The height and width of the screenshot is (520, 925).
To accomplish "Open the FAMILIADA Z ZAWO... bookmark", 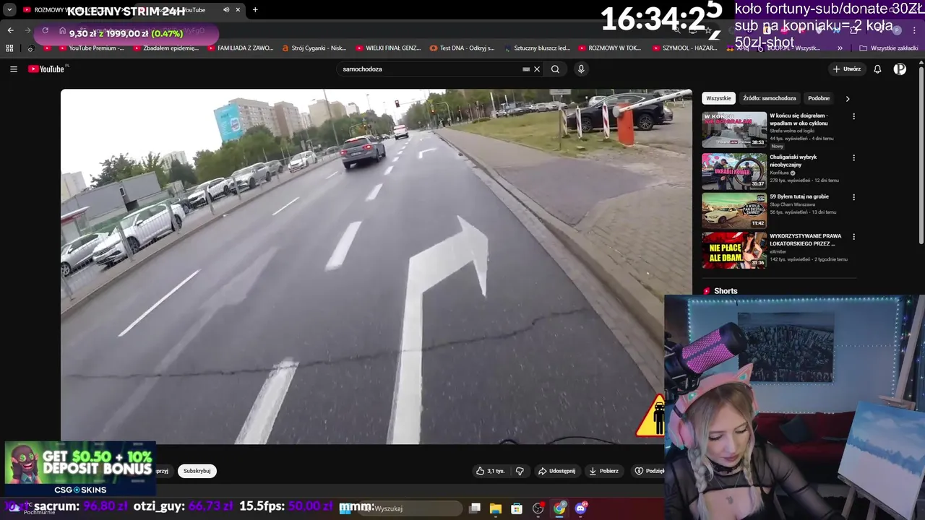I will point(241,48).
